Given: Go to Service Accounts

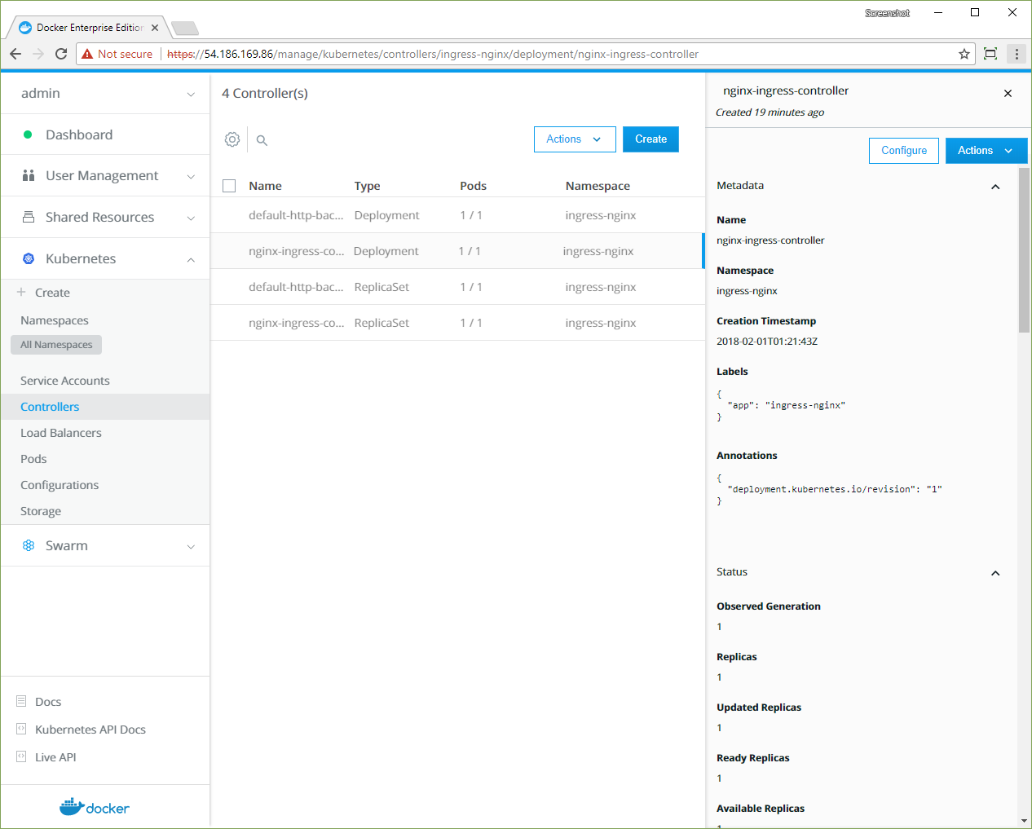Looking at the screenshot, I should pyautogui.click(x=65, y=381).
